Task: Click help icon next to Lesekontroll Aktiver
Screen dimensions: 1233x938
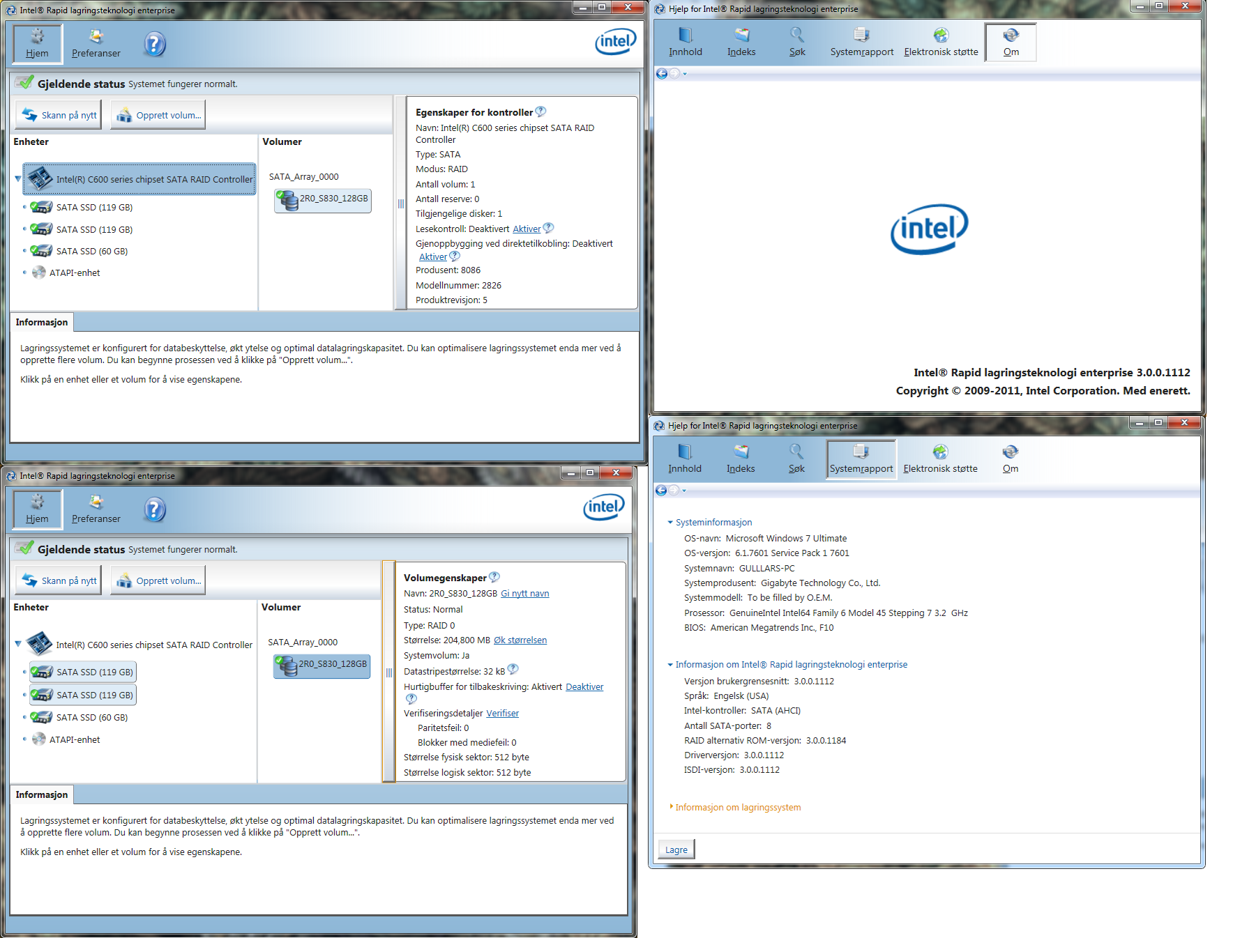Action: 548,228
